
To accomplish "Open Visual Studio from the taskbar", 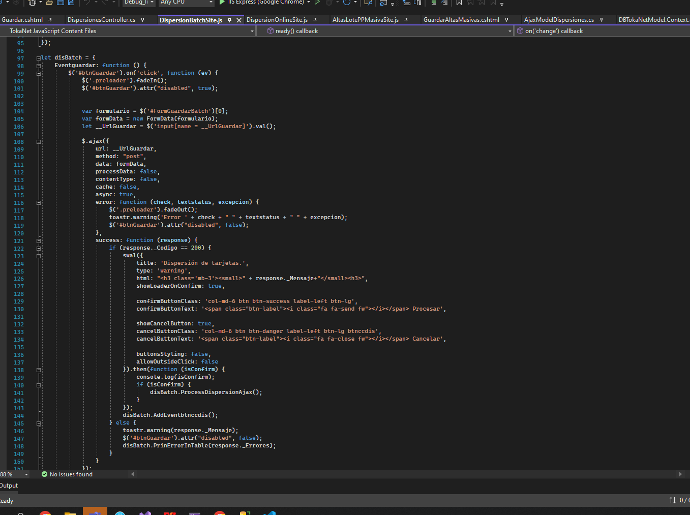I will point(145,512).
